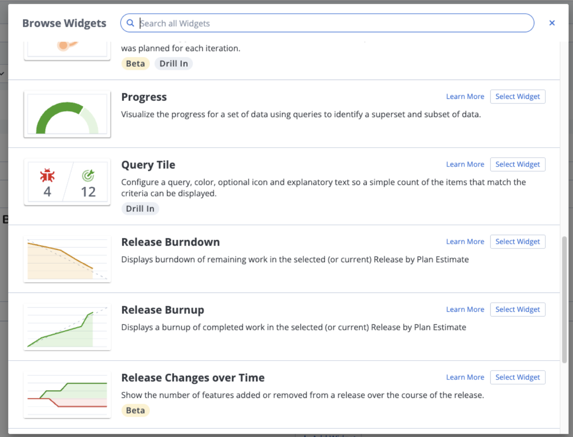The image size is (573, 437).
Task: Click the widget list vertical scrollbar
Action: click(564, 299)
